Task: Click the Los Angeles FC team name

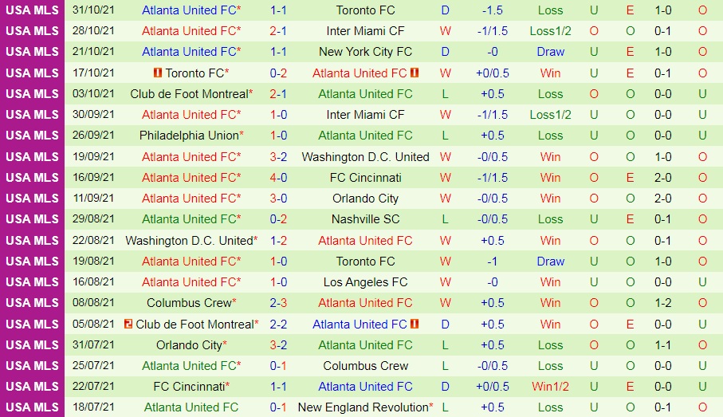Action: pos(365,282)
